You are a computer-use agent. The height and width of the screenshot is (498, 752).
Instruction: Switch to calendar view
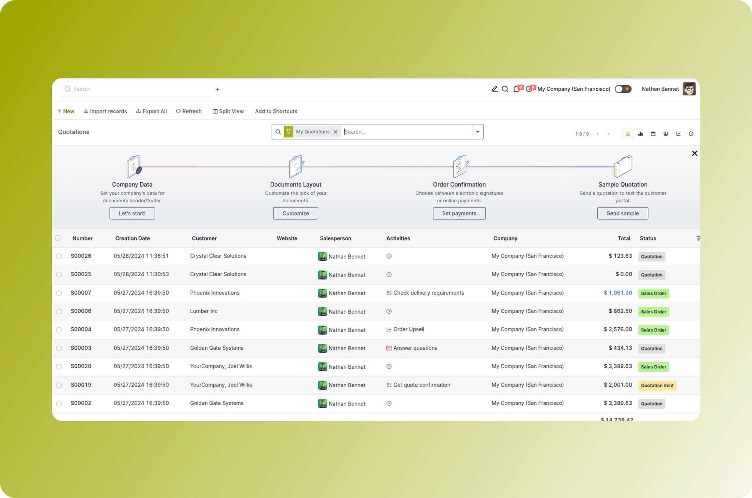tap(653, 134)
